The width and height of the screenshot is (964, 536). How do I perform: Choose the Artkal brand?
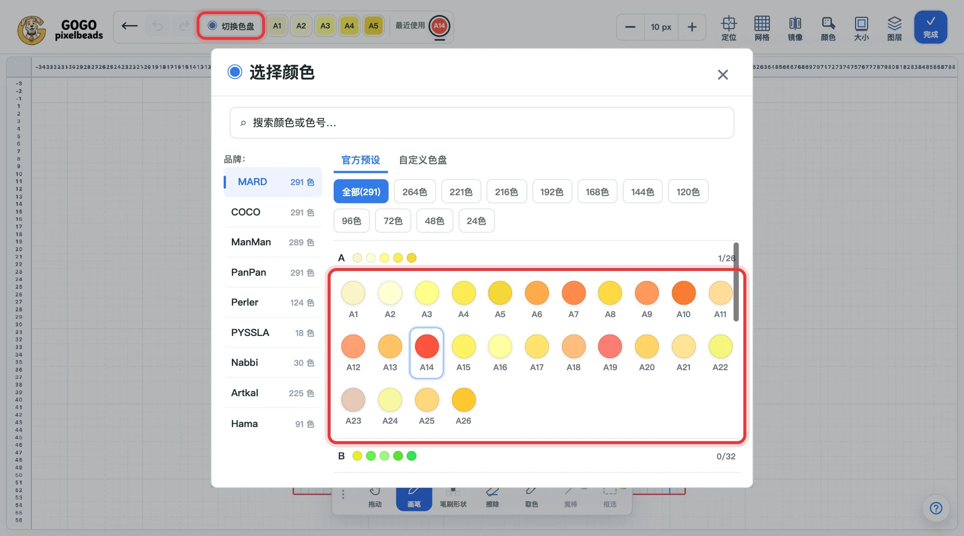click(x=273, y=393)
